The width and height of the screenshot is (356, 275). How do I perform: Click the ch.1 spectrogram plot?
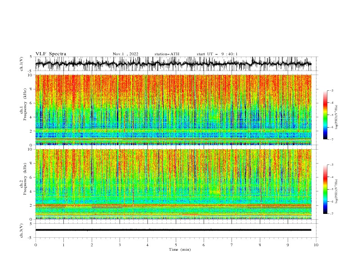174,110
